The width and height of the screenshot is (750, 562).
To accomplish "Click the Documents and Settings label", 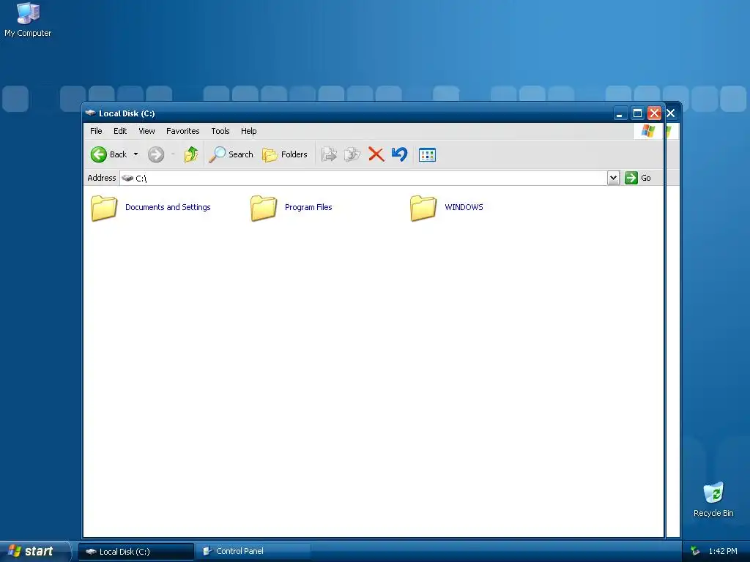I will pyautogui.click(x=168, y=207).
